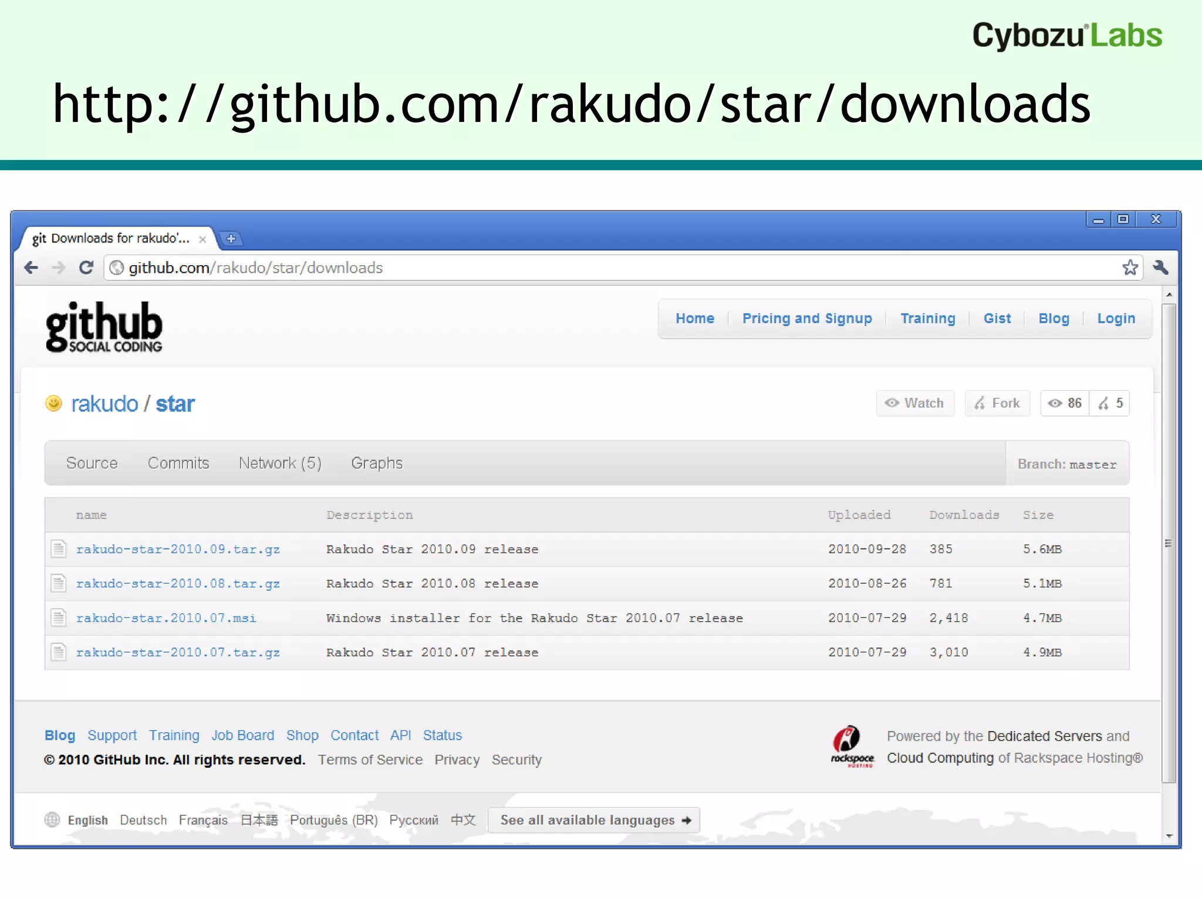
Task: Click the globe icon beside English
Action: [52, 819]
